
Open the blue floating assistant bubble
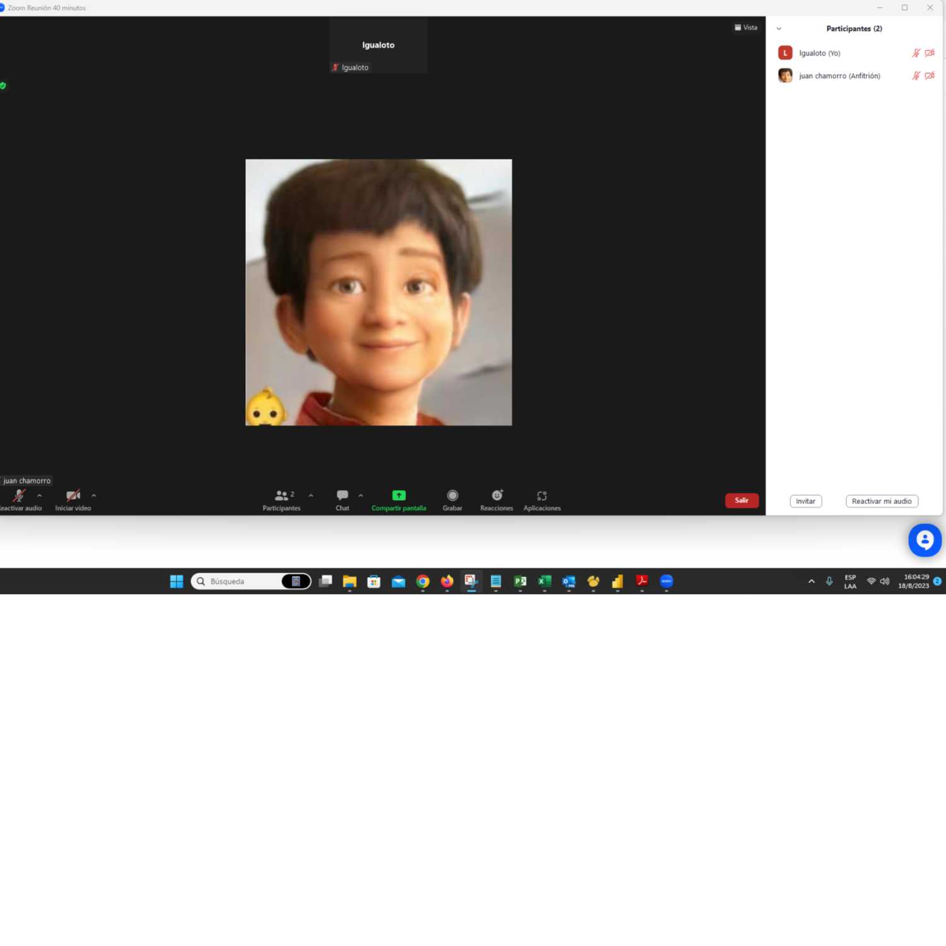tap(925, 540)
